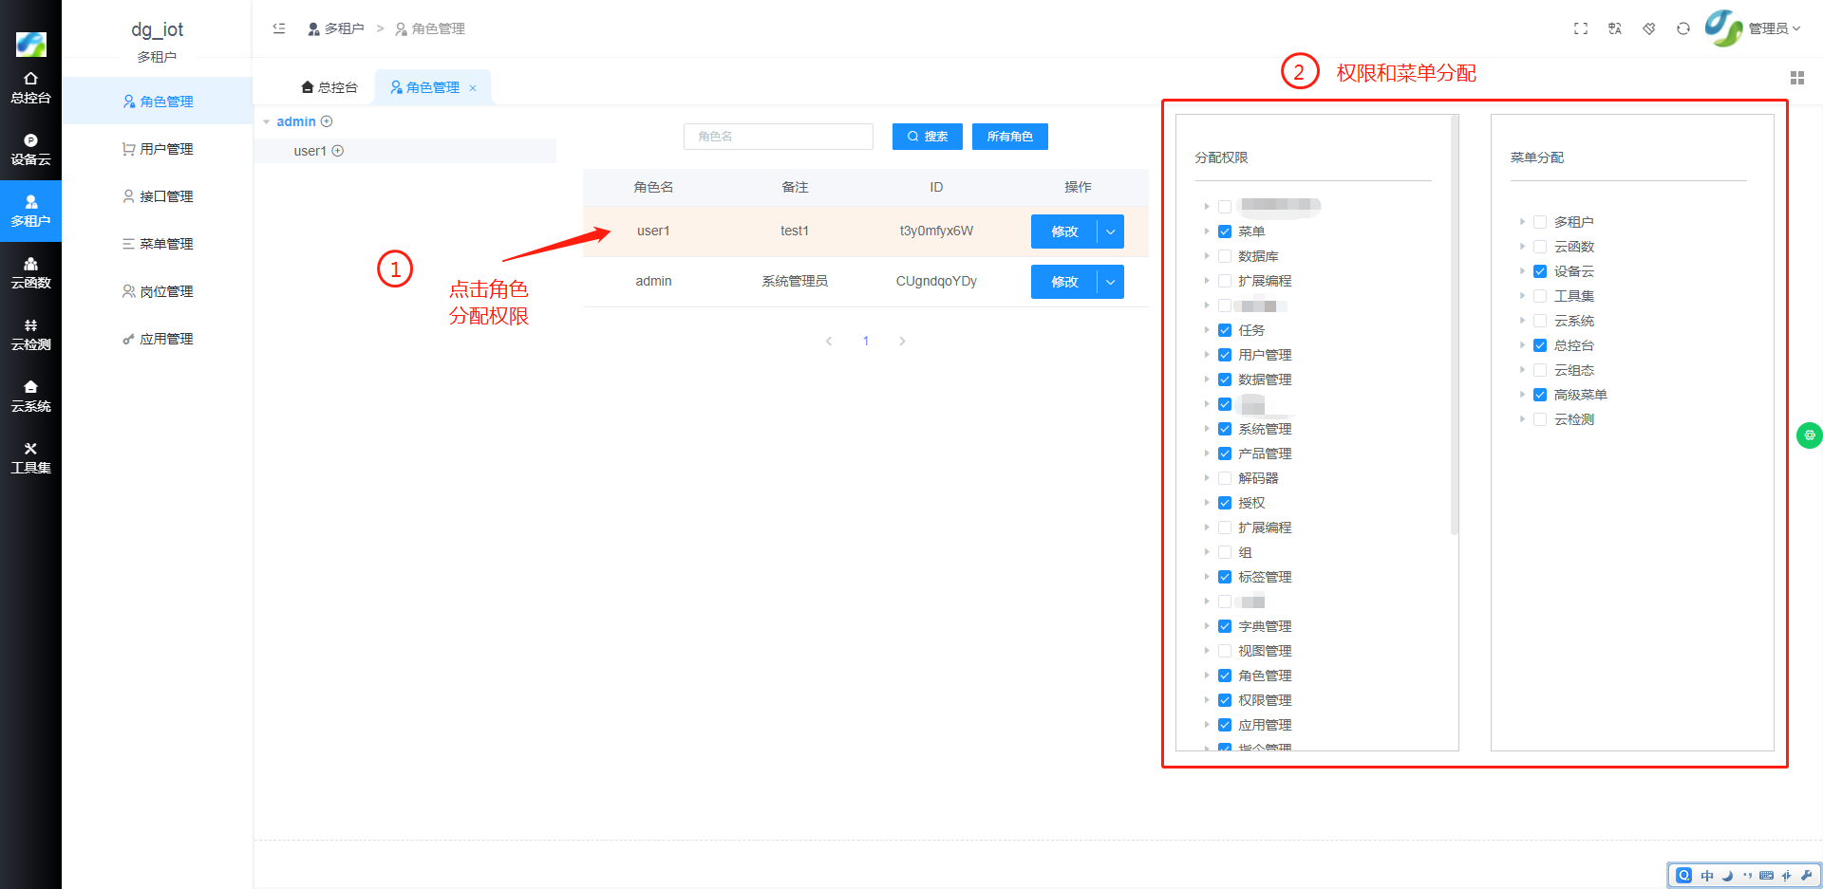Click the green floating settings button
This screenshot has height=889, width=1823.
(x=1810, y=435)
